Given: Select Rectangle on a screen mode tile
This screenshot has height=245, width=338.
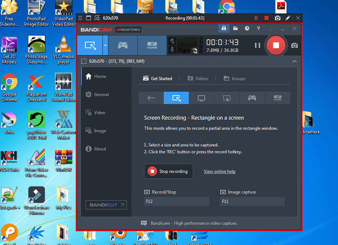Looking at the screenshot, I should pos(176,98).
